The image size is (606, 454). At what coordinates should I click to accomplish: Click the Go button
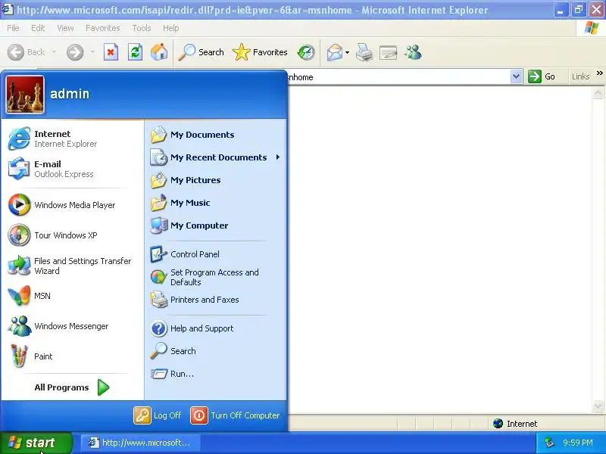tap(542, 76)
